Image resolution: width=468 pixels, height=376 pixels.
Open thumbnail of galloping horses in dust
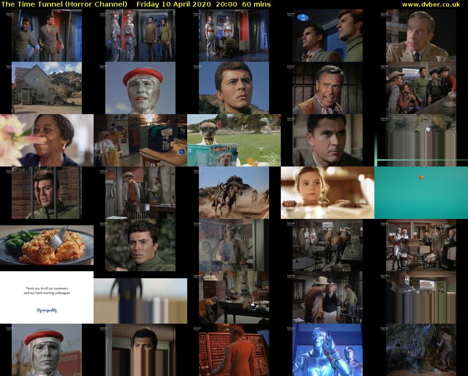coord(234,193)
